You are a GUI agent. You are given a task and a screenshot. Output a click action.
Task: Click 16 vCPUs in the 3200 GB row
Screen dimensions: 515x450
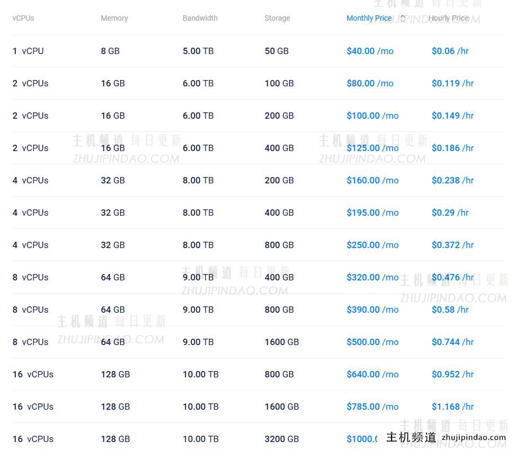(x=33, y=439)
